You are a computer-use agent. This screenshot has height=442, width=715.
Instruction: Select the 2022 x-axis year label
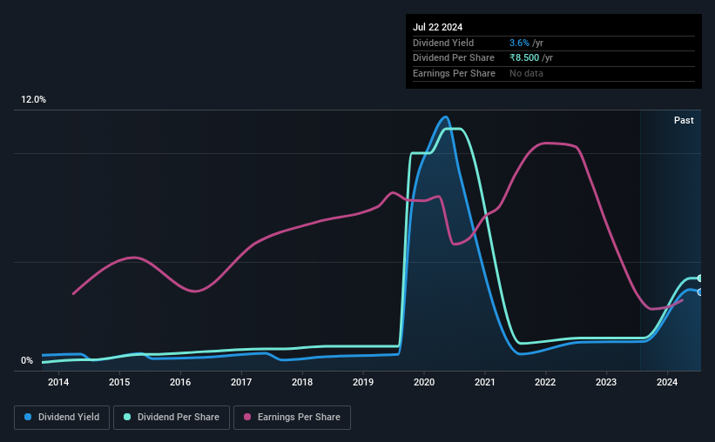pos(545,382)
